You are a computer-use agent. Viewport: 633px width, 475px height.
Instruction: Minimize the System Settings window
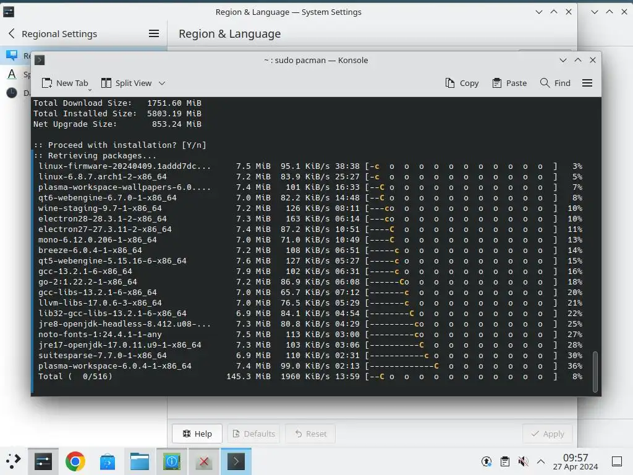[x=538, y=12]
